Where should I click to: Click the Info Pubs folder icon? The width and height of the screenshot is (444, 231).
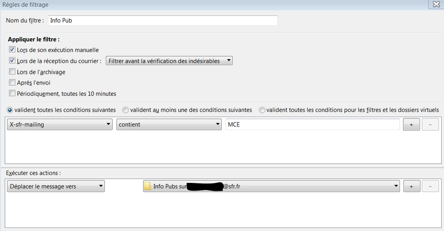pyautogui.click(x=148, y=187)
